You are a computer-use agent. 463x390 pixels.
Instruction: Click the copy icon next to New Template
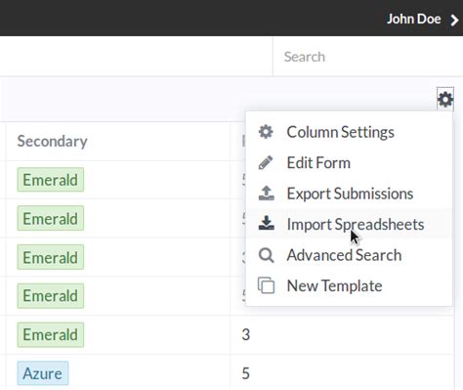tap(266, 285)
